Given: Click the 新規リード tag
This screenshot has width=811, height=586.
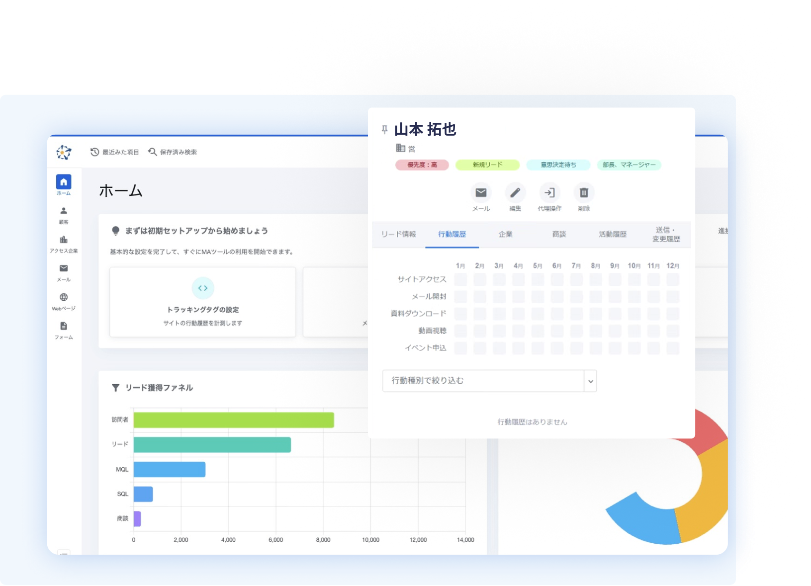Looking at the screenshot, I should [488, 165].
